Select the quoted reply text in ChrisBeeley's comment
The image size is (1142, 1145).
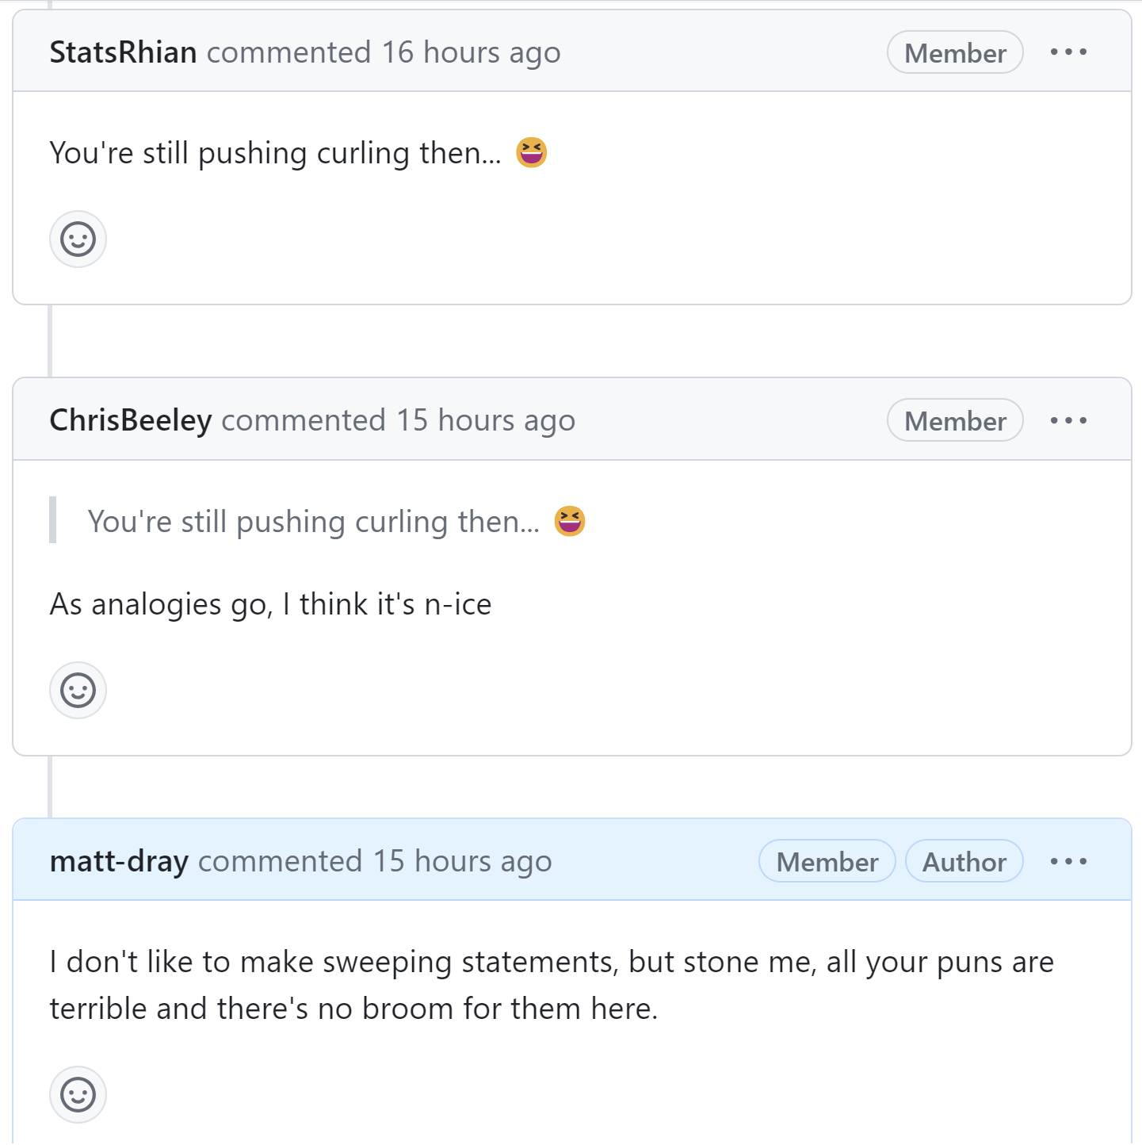(x=315, y=520)
